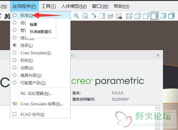This screenshot has height=130, width=178.
Task: Click the reorient view icon
Action: click(94, 16)
